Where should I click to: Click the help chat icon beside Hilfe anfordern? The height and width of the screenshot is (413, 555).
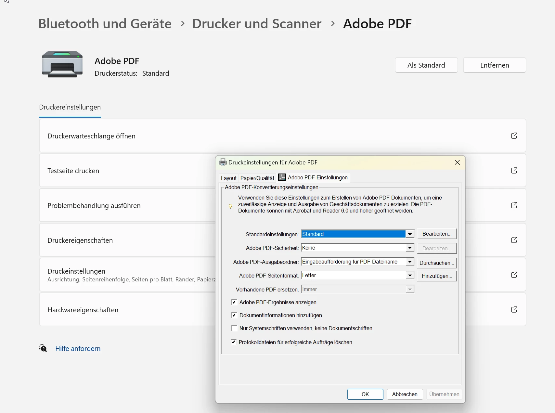43,348
